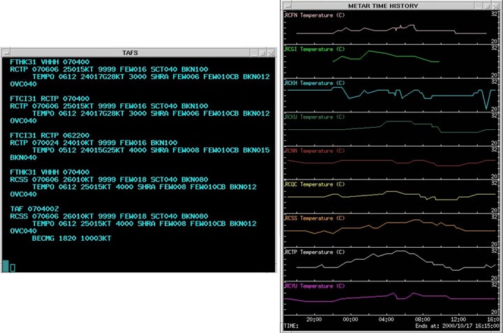Place cursor at the TAFS terminal prompt
This screenshot has height=333, width=503.
pos(13,267)
